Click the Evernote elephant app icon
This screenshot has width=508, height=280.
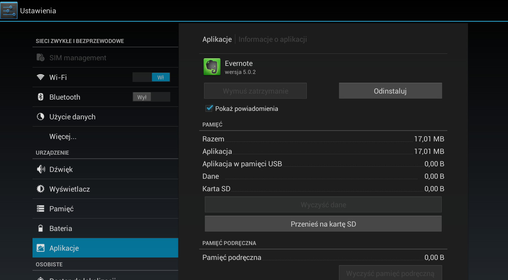click(212, 67)
